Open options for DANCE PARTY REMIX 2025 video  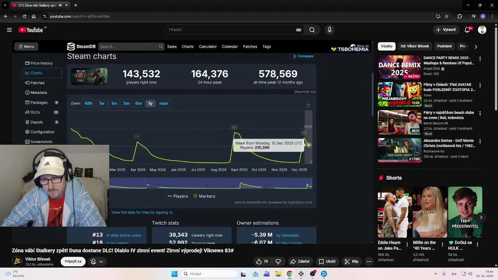[480, 58]
